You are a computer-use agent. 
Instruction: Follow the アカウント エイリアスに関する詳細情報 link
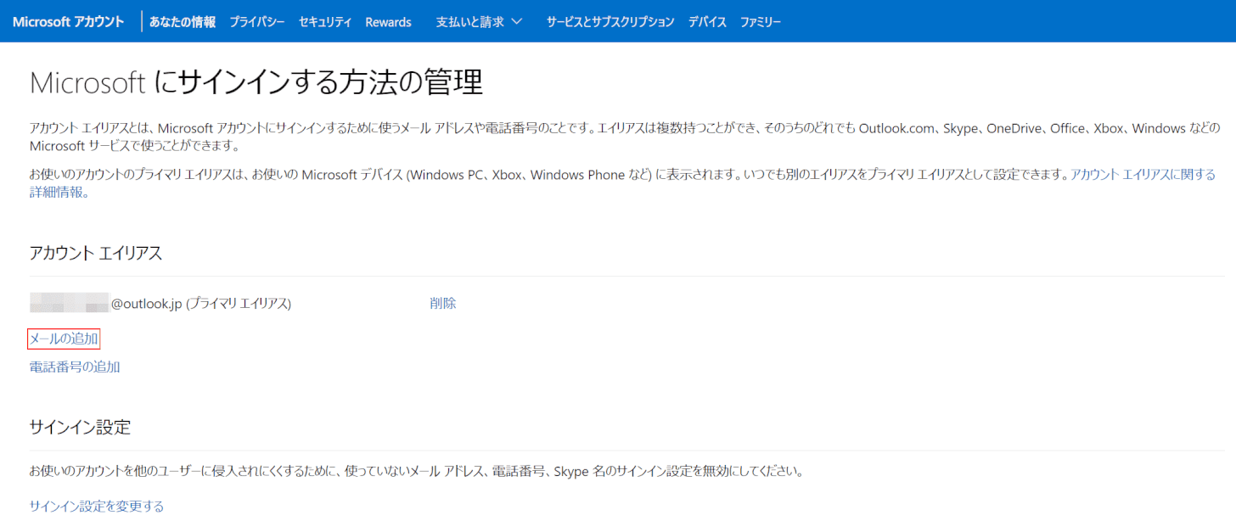click(x=1143, y=175)
